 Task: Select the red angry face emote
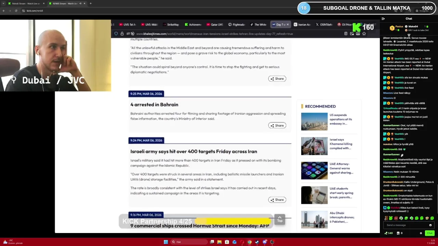click(396, 218)
